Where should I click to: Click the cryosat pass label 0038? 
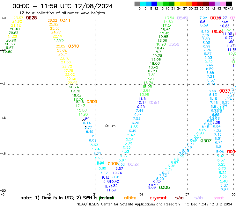pos(217,32)
